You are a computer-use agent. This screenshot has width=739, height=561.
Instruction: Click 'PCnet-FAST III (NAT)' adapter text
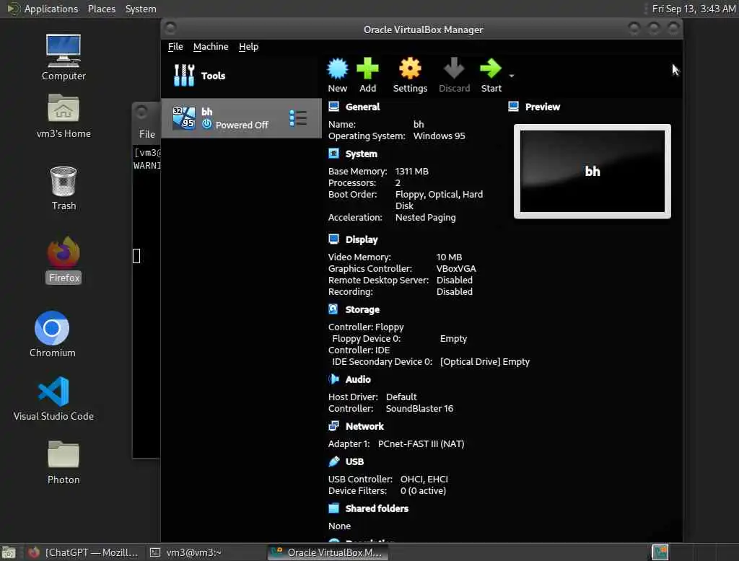(x=421, y=443)
